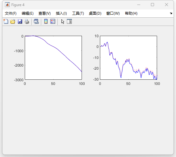Open a file with the folder icon
This screenshot has height=157, width=176.
click(13, 21)
